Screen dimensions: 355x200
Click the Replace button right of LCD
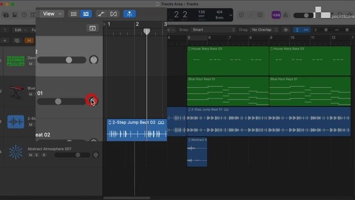coord(241,15)
